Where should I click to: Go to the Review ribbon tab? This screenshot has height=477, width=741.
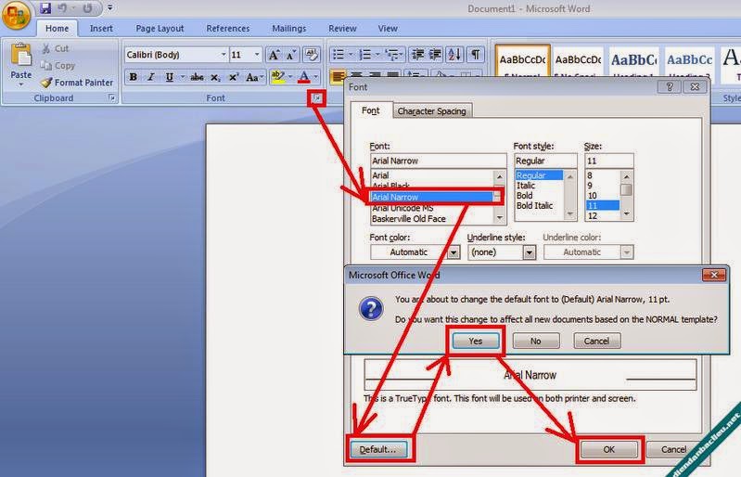pos(342,29)
